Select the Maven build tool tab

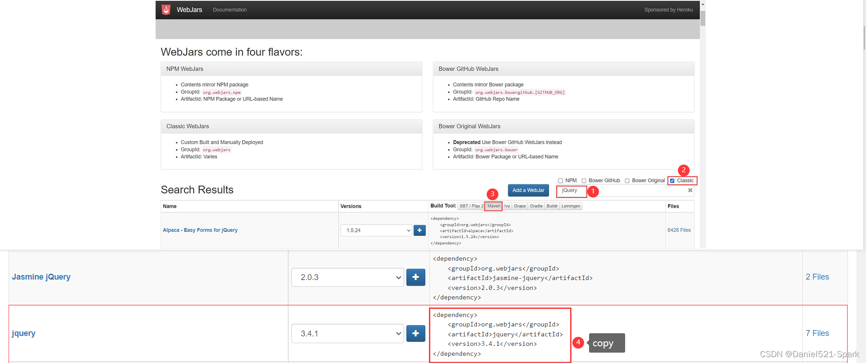coord(493,206)
